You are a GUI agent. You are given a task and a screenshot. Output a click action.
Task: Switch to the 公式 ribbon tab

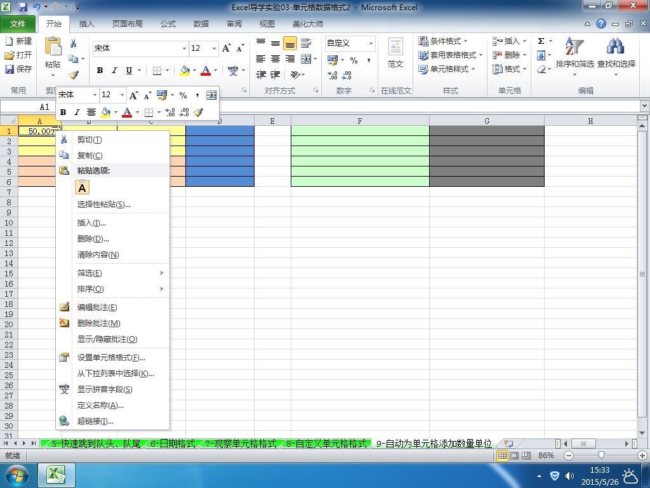(168, 24)
